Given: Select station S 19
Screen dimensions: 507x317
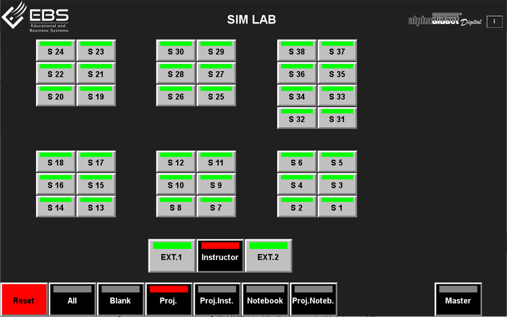Looking at the screenshot, I should [96, 96].
